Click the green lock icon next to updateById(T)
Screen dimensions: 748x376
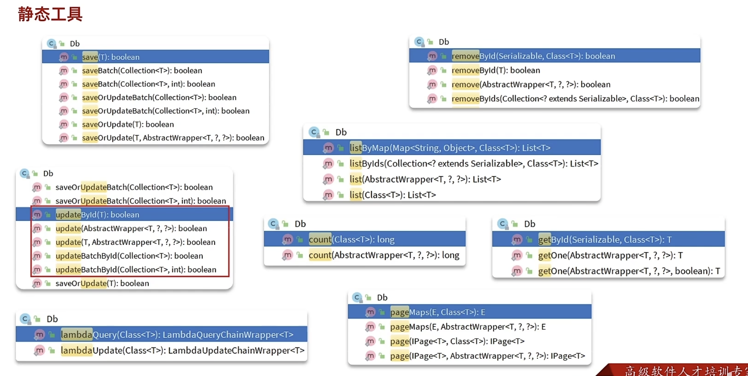tap(48, 215)
